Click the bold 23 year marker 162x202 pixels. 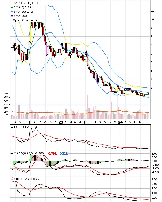(x=61, y=122)
